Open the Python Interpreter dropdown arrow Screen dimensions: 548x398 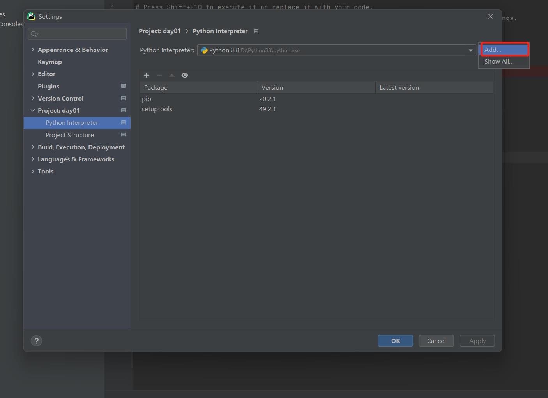[x=470, y=50]
